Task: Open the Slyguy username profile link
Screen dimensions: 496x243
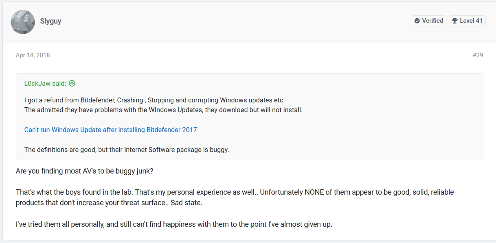Action: pos(50,21)
